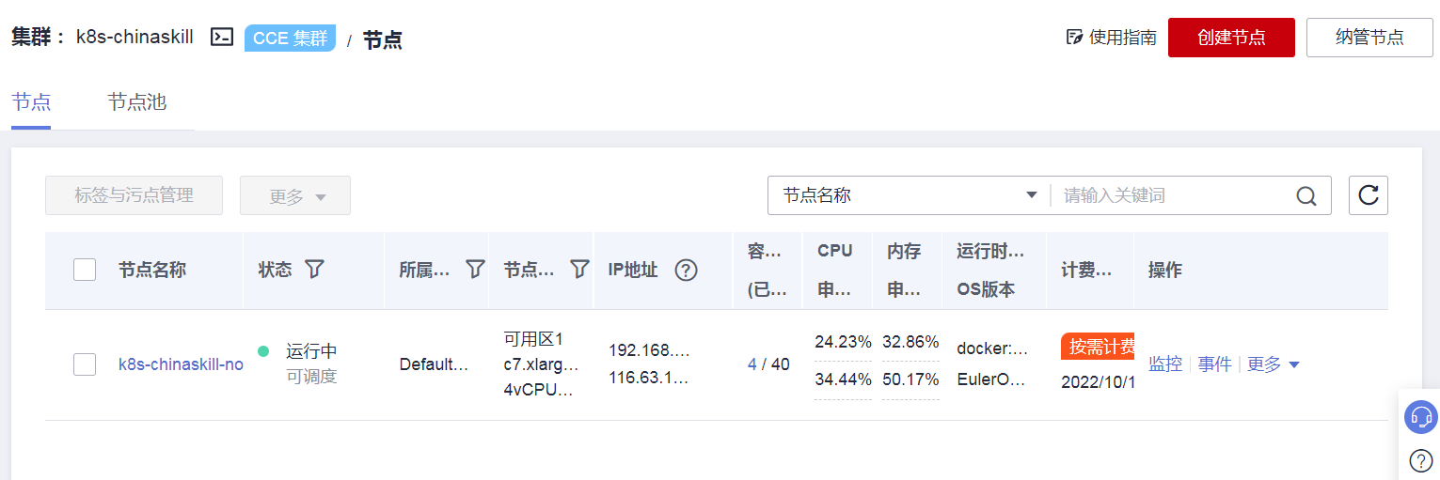1440x480 pixels.
Task: Click the refresh icon next to search box
Action: [1368, 195]
